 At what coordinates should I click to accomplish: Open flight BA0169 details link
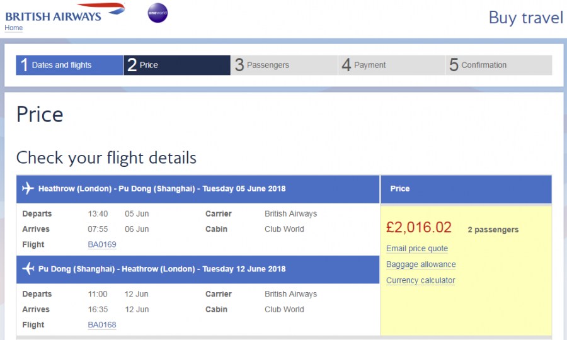point(102,244)
